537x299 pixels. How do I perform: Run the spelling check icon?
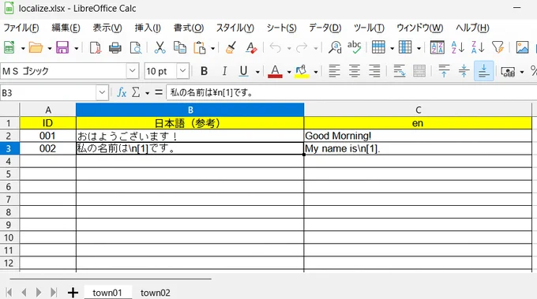pyautogui.click(x=354, y=47)
